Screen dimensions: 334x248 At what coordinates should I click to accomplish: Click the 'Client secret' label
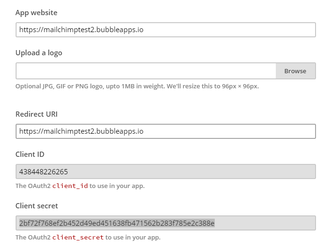36,205
